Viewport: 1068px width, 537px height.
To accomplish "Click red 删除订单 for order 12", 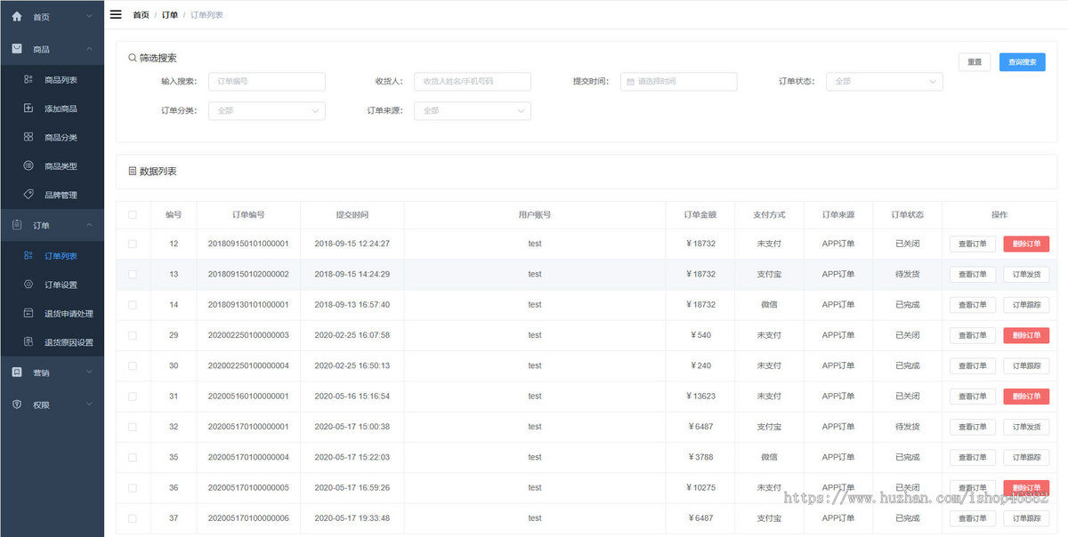I will pyautogui.click(x=1026, y=244).
